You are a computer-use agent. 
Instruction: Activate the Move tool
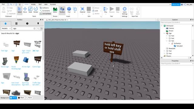pyautogui.click(x=25, y=10)
